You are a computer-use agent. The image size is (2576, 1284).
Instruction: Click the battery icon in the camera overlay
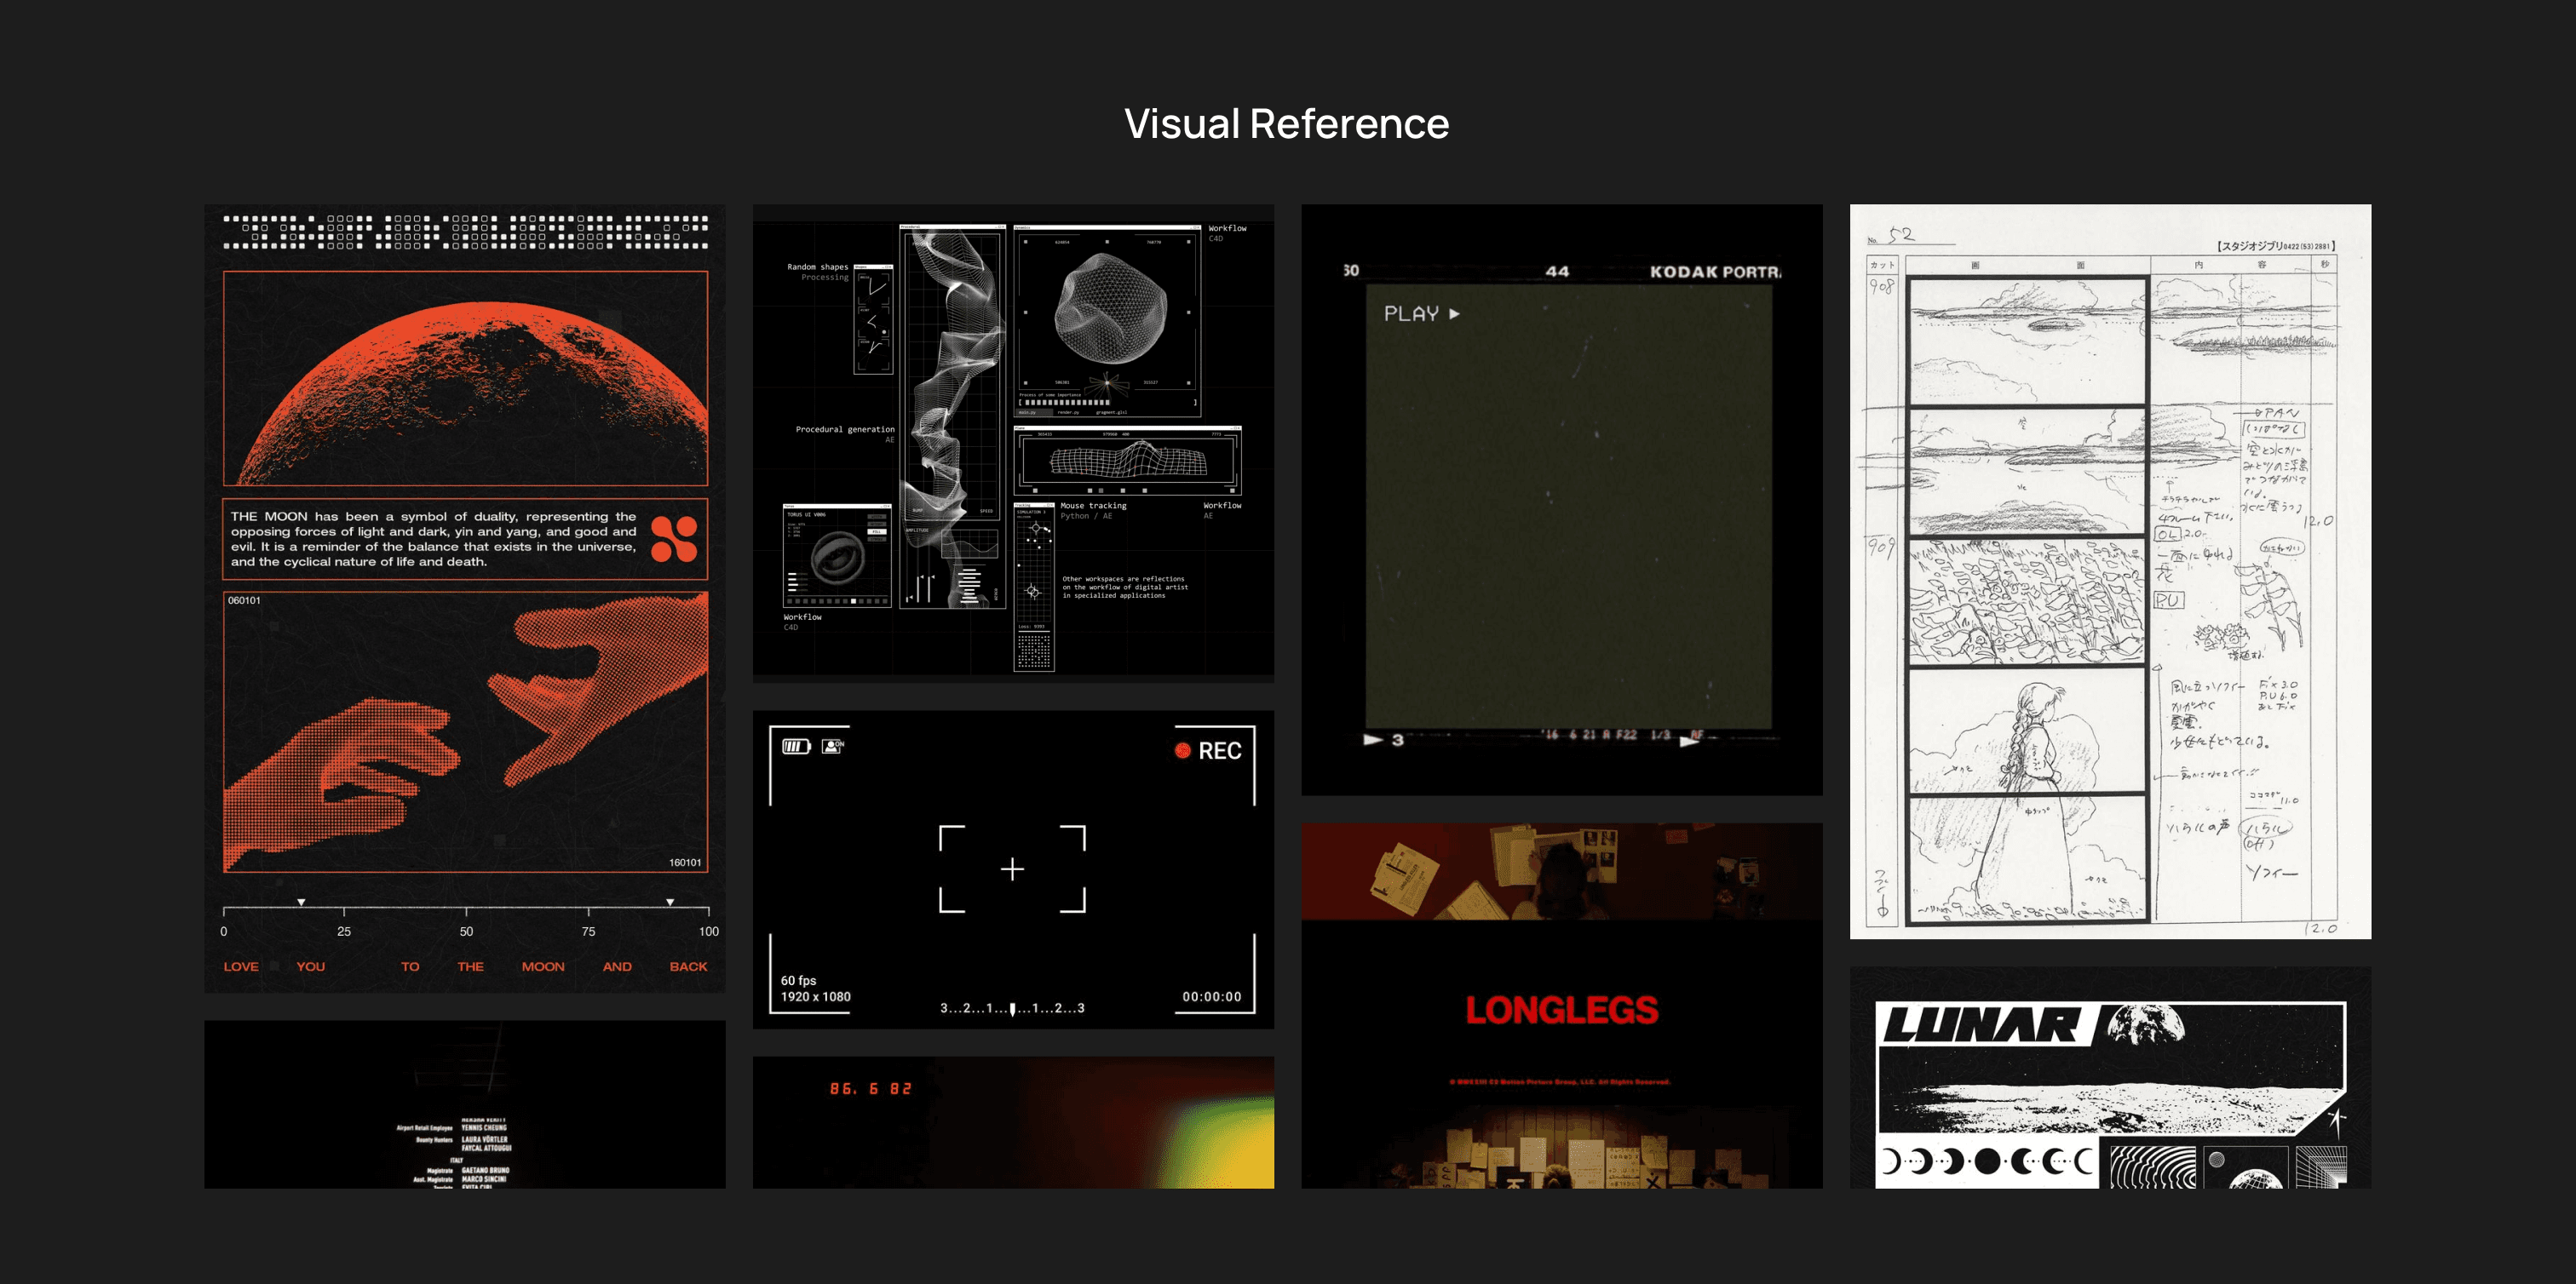point(796,747)
